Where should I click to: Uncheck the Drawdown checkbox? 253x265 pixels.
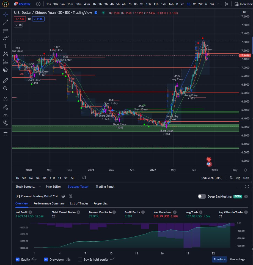(x=46, y=259)
